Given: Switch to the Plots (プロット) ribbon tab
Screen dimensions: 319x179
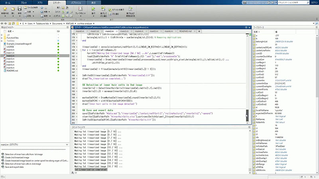Looking at the screenshot, I should point(24,3).
